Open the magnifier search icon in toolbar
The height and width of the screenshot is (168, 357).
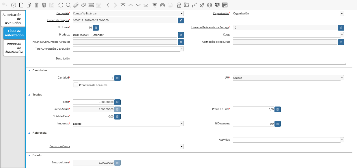point(68,5)
